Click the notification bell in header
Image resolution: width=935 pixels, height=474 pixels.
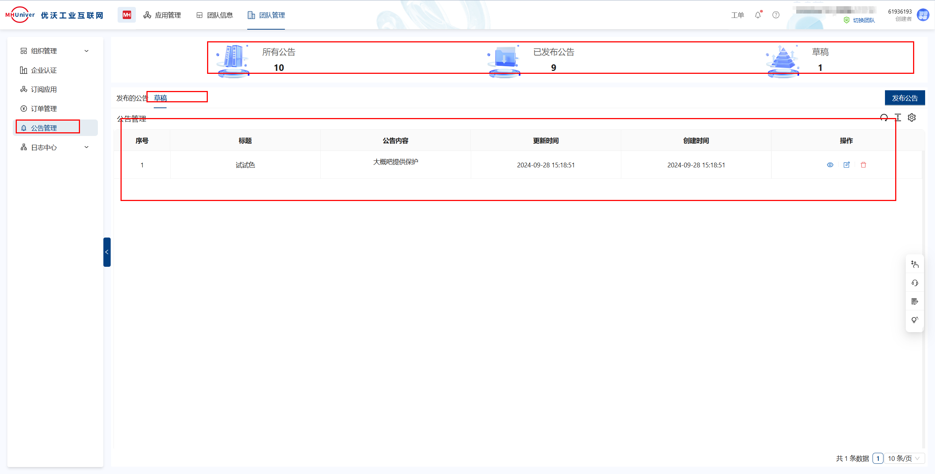point(758,15)
